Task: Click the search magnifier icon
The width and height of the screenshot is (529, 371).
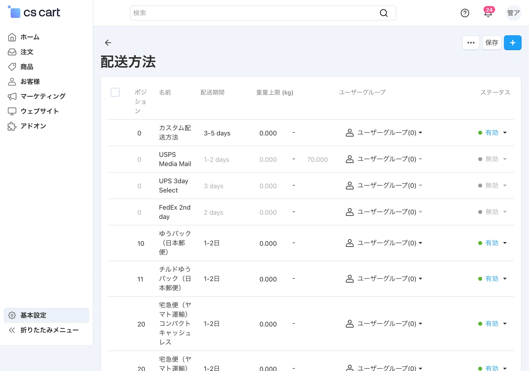Action: point(384,13)
